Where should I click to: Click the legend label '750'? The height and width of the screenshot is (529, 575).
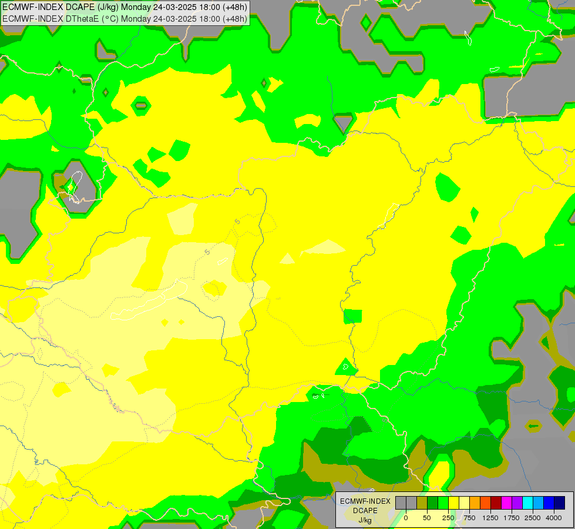click(469, 518)
